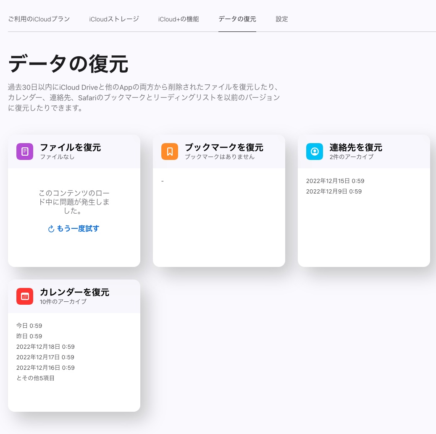Click the ファイルなし subtitle
This screenshot has width=436, height=434.
point(57,157)
